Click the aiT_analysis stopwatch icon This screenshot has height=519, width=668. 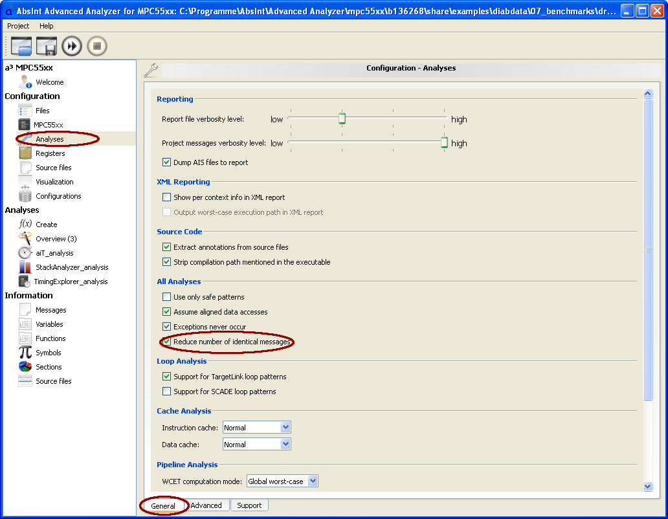pos(25,252)
